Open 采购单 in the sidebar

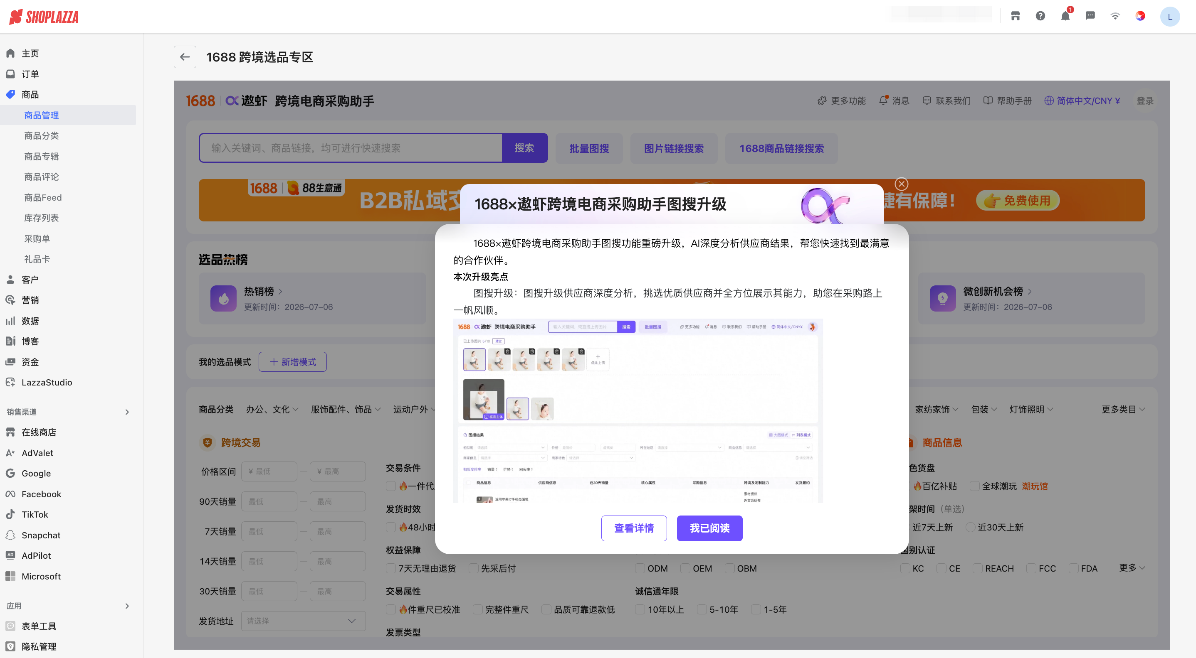37,238
